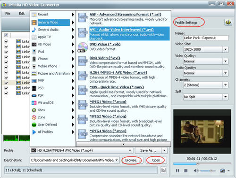This screenshot has width=236, height=178.
Task: Stop the preview playback
Action: 186,170
